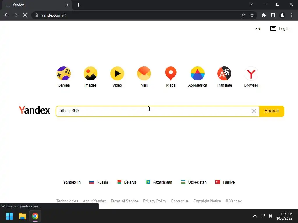Open Copyright Notice link

207,201
